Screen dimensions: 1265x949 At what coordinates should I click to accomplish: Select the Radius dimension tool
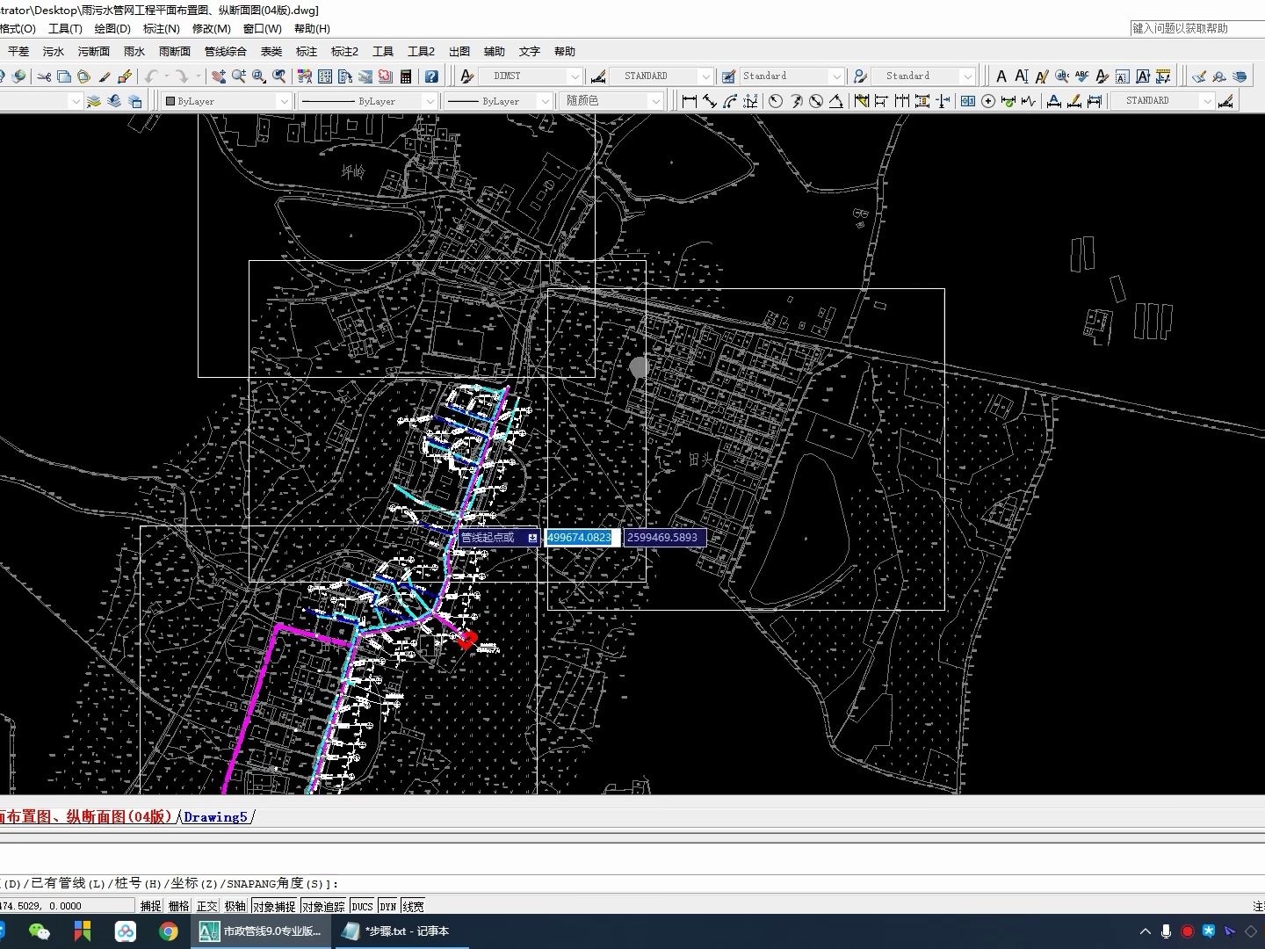click(775, 101)
